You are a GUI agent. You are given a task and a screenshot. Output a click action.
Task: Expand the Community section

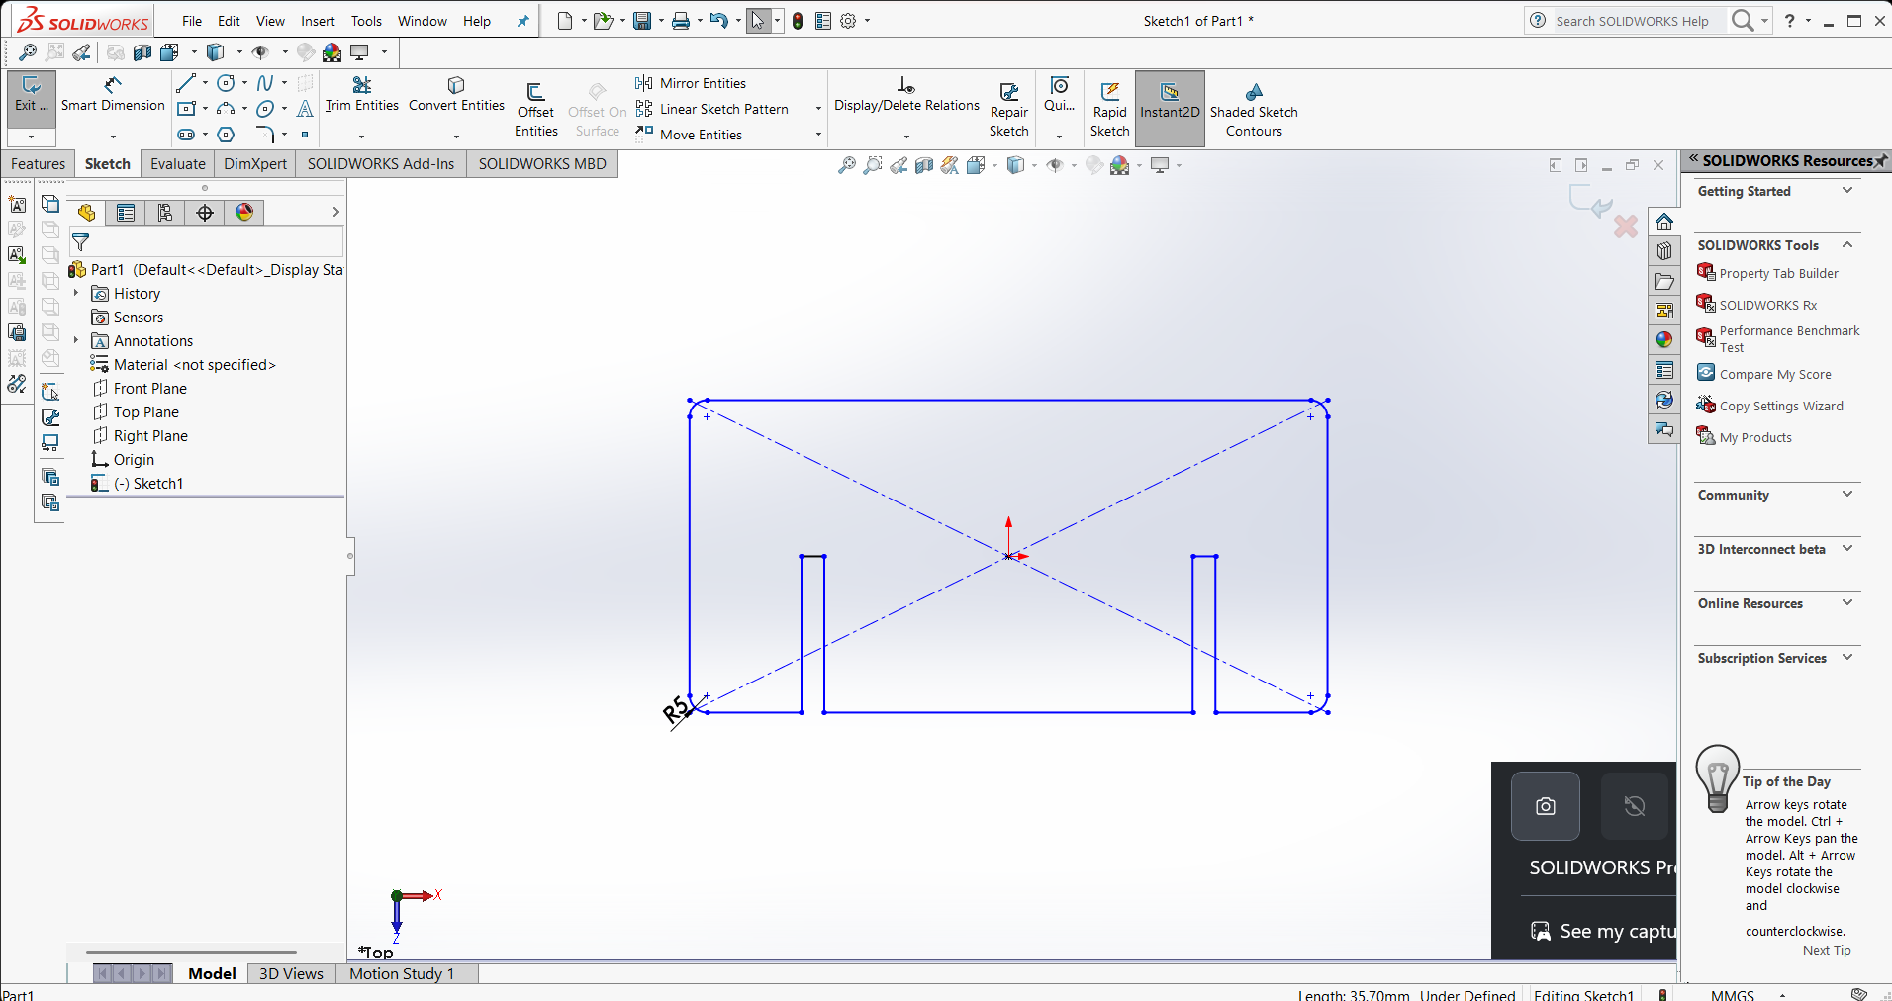pos(1847,494)
